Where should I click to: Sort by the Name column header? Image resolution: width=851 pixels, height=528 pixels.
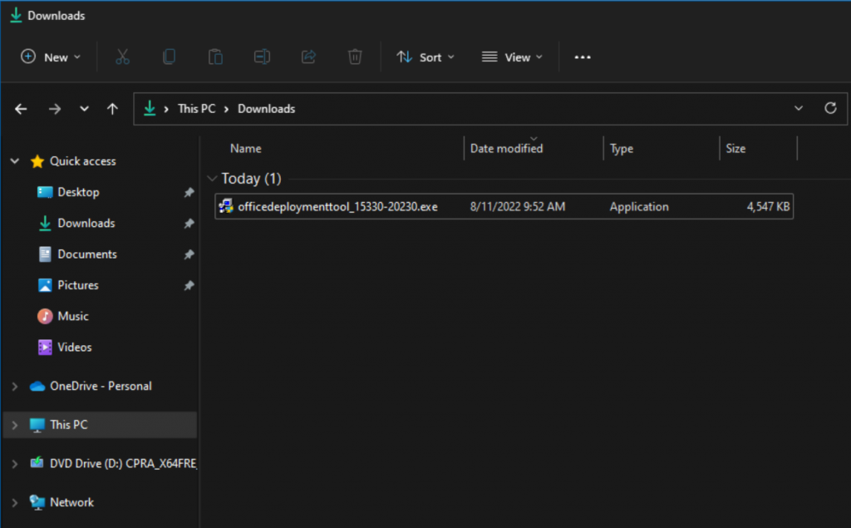point(245,149)
